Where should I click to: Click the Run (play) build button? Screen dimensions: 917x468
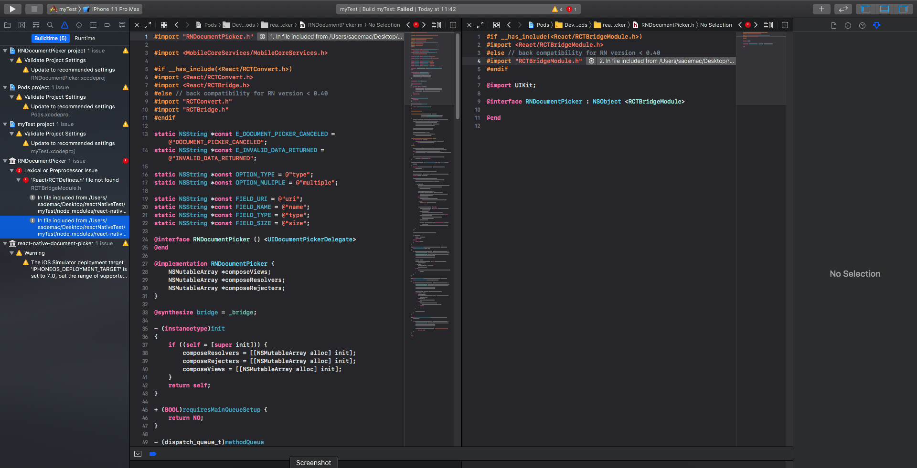[12, 9]
